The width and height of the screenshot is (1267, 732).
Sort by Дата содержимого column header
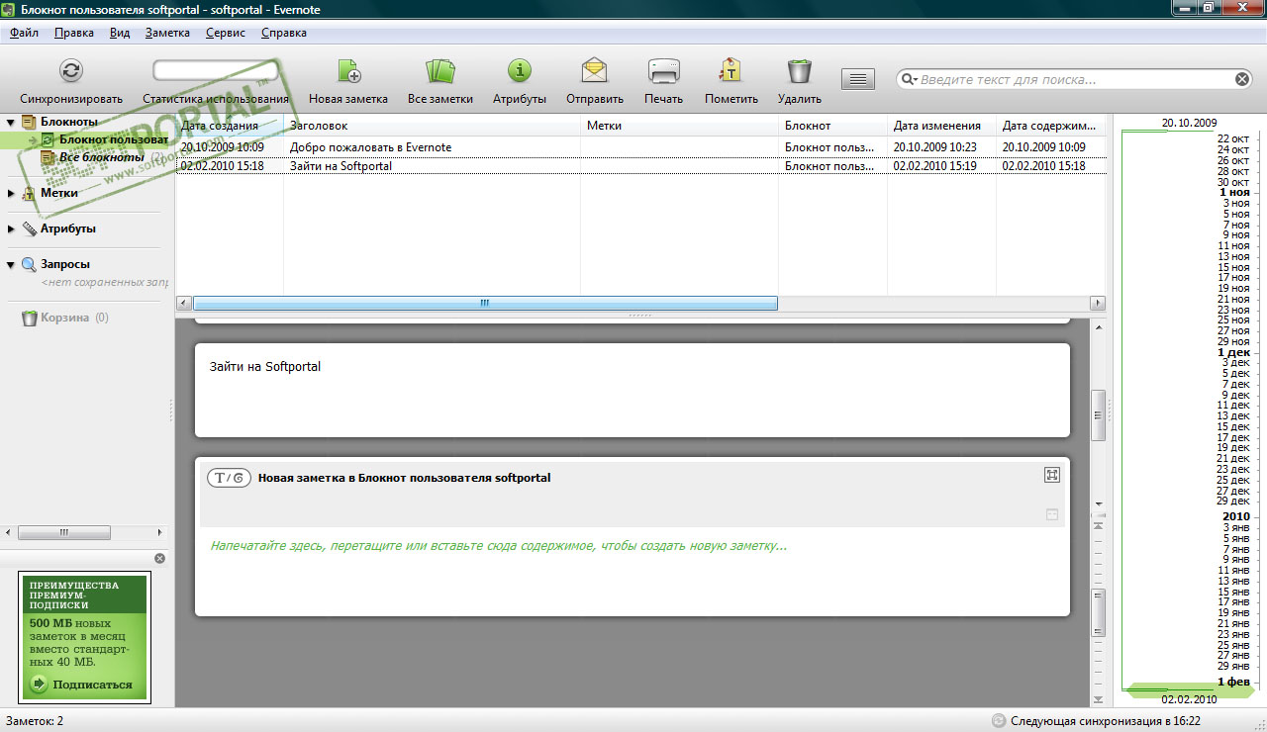[x=1051, y=126]
